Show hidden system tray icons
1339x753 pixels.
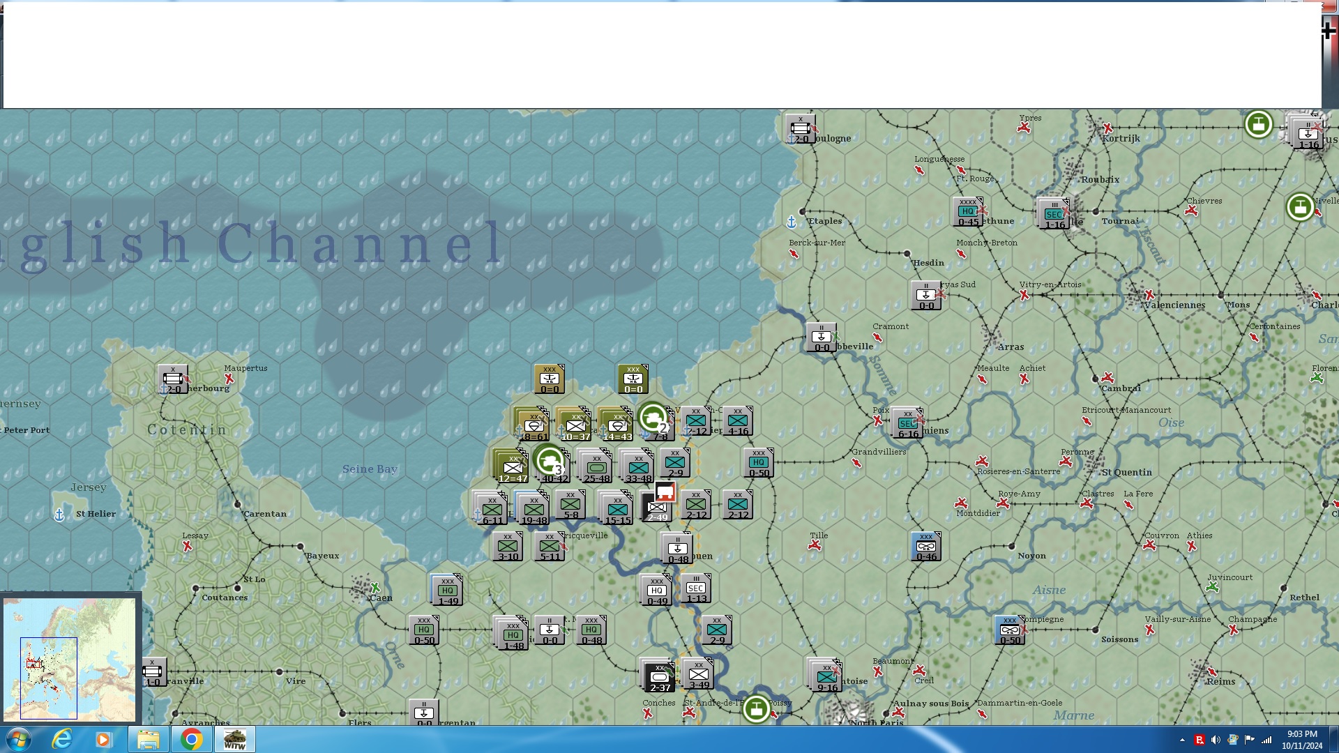coord(1182,740)
